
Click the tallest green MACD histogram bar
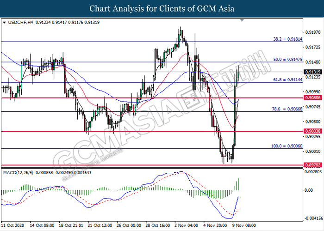click(239, 184)
